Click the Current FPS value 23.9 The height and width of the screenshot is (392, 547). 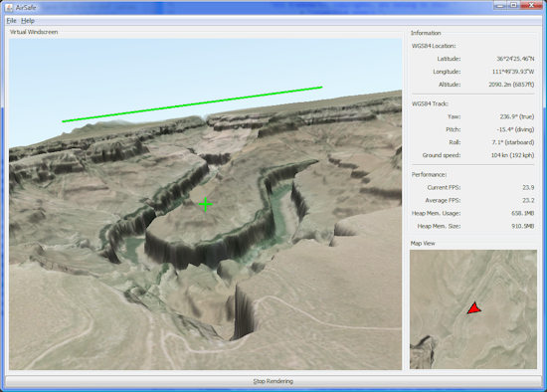coord(528,187)
